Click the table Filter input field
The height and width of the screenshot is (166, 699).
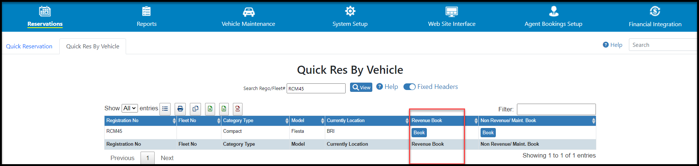pos(556,109)
